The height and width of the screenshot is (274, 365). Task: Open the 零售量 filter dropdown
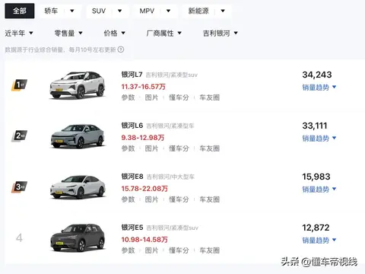[68, 33]
